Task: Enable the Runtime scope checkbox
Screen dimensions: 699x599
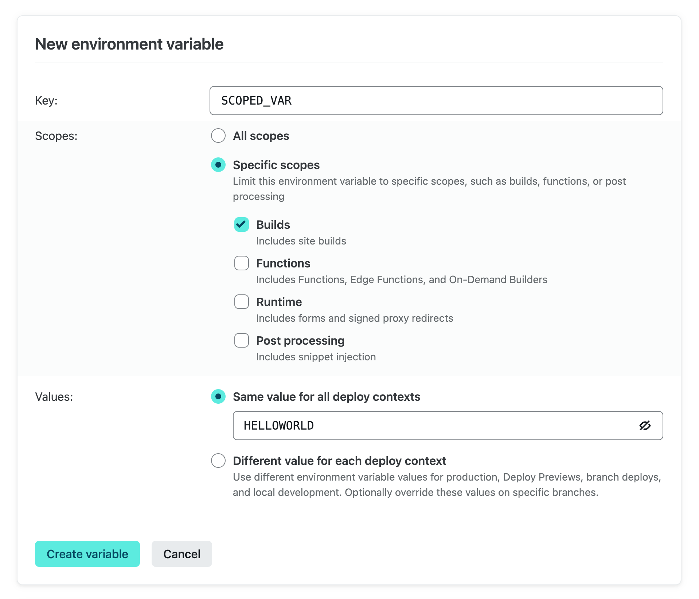Action: coord(242,302)
